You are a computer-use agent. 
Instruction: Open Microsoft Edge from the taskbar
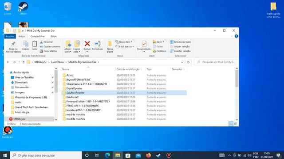[x=107, y=155]
